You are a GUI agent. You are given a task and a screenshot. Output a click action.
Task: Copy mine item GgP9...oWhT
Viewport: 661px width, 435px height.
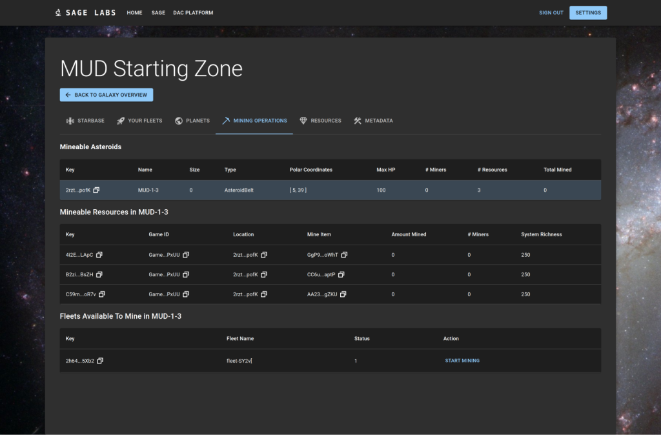pyautogui.click(x=345, y=255)
